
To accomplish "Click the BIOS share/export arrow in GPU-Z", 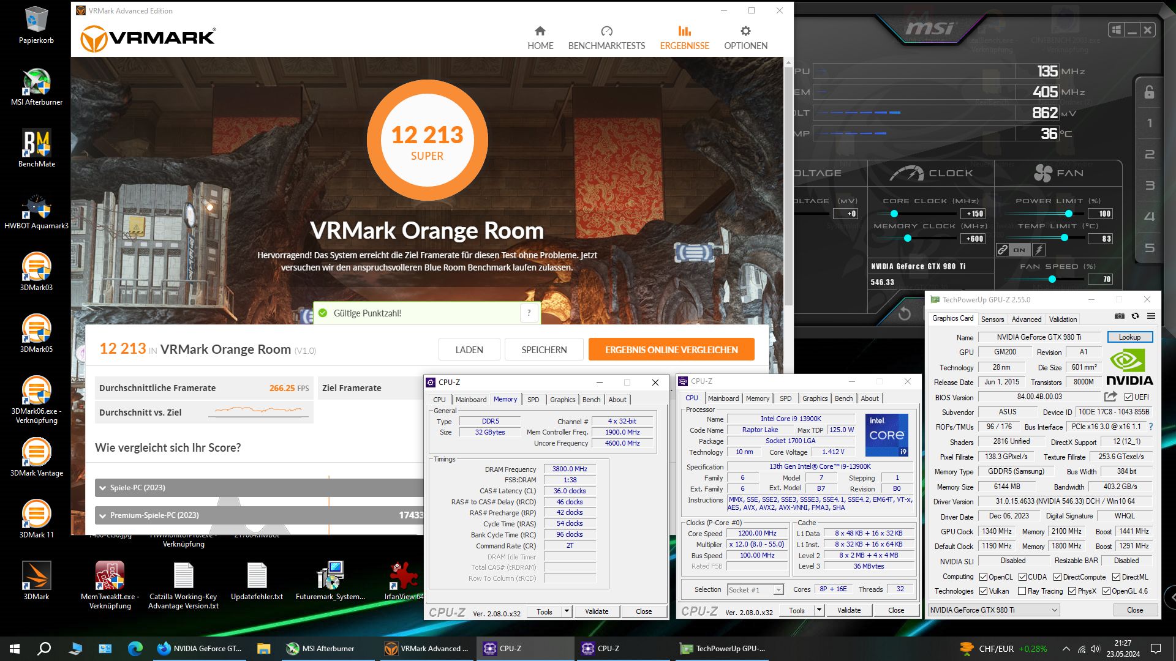I will [x=1110, y=397].
